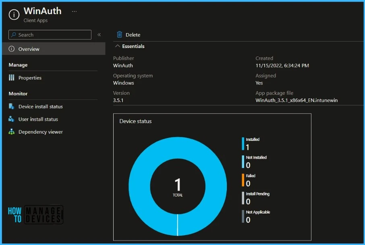Viewport: 365px width, 245px height.
Task: Focus the Search input field
Action: point(50,35)
